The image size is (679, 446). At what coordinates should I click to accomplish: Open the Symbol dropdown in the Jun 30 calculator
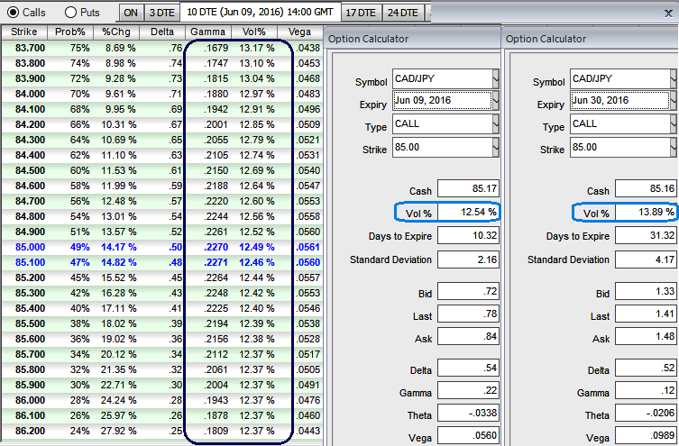tap(674, 78)
